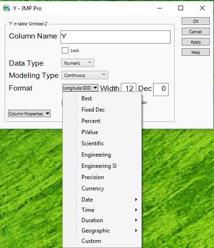Expand the Column Properties dropdown
Viewport: 214px width, 248px height.
29,113
